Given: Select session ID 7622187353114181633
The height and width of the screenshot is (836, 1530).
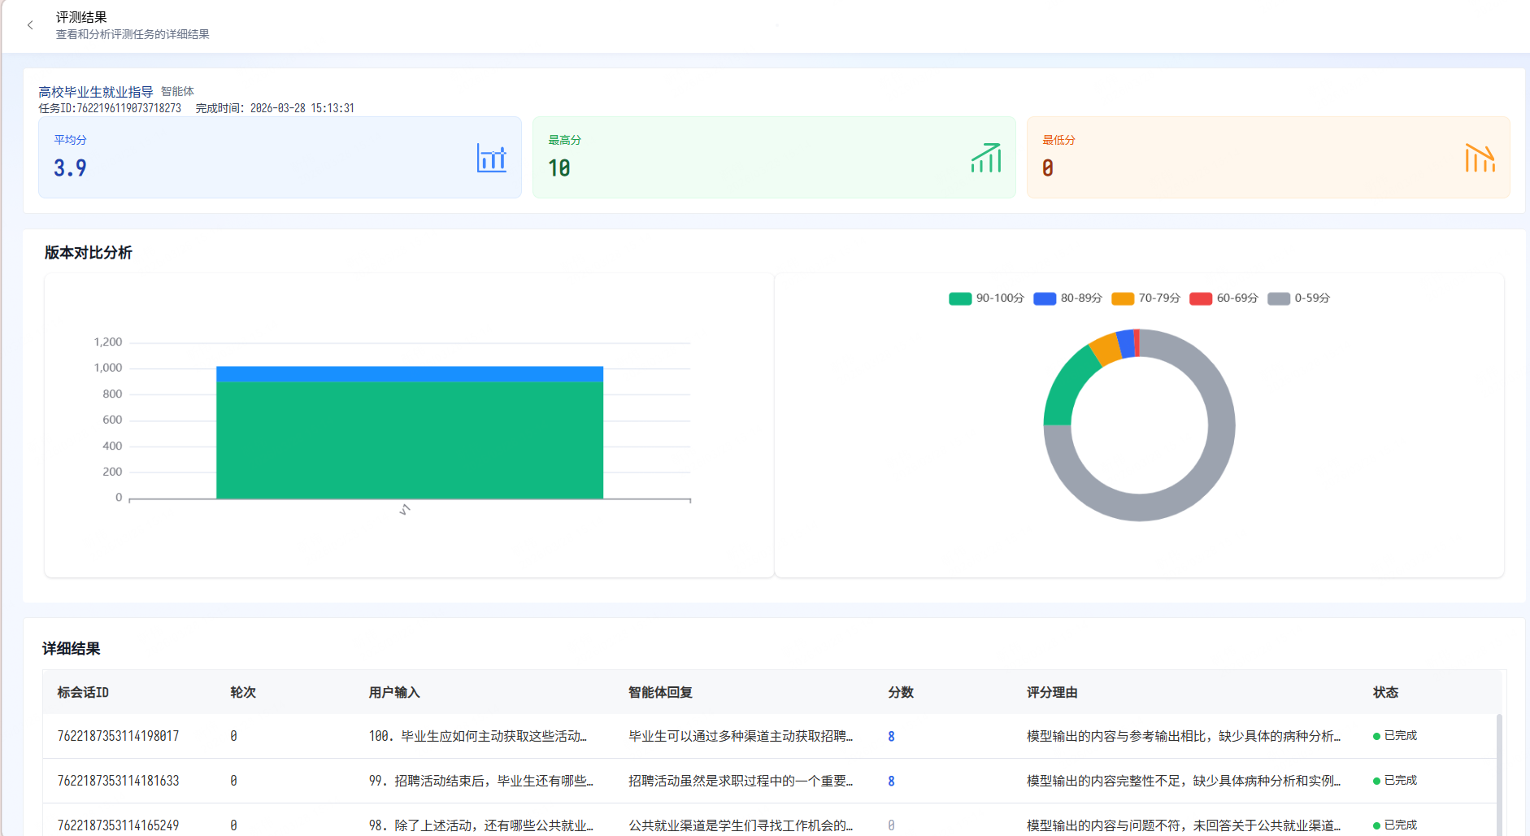Looking at the screenshot, I should 118,781.
